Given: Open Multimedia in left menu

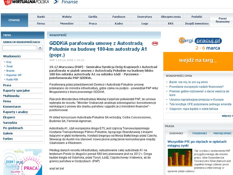Looking at the screenshot, I should pyautogui.click(x=11, y=96).
